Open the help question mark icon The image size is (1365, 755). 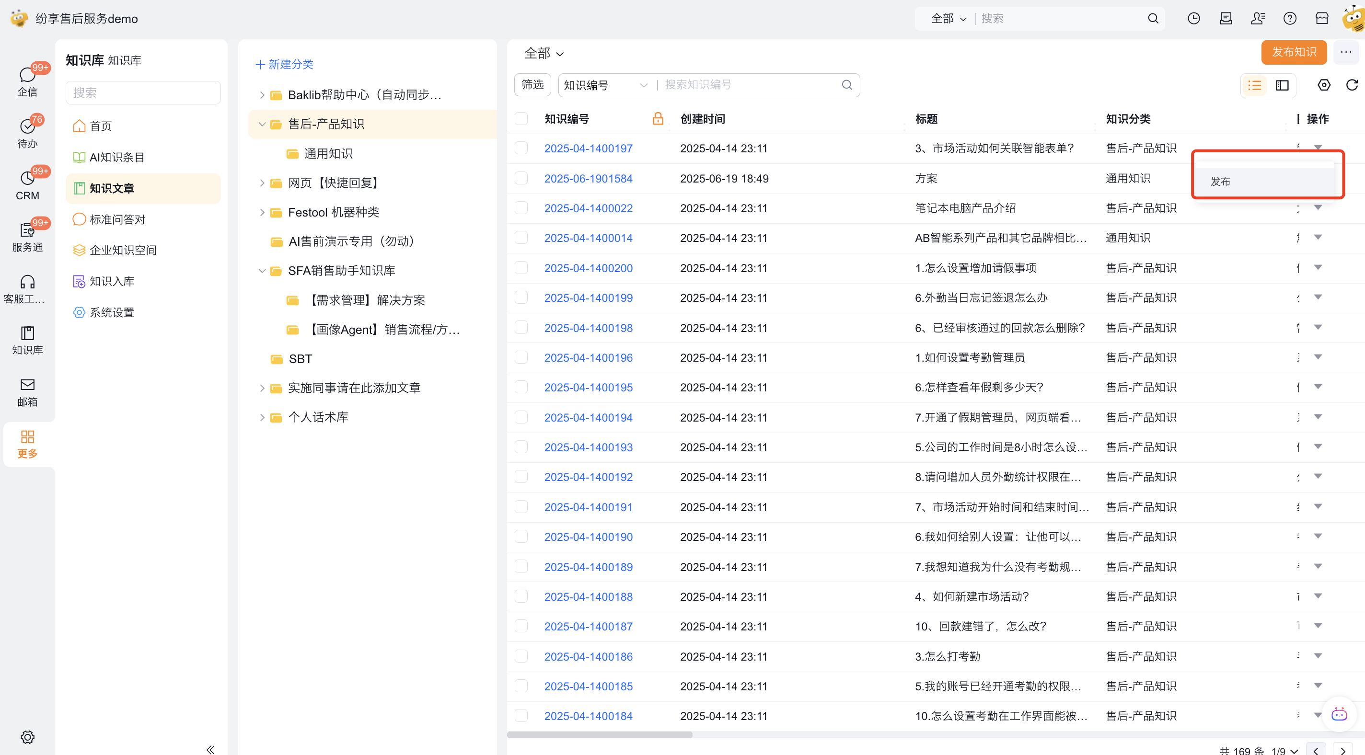point(1289,19)
